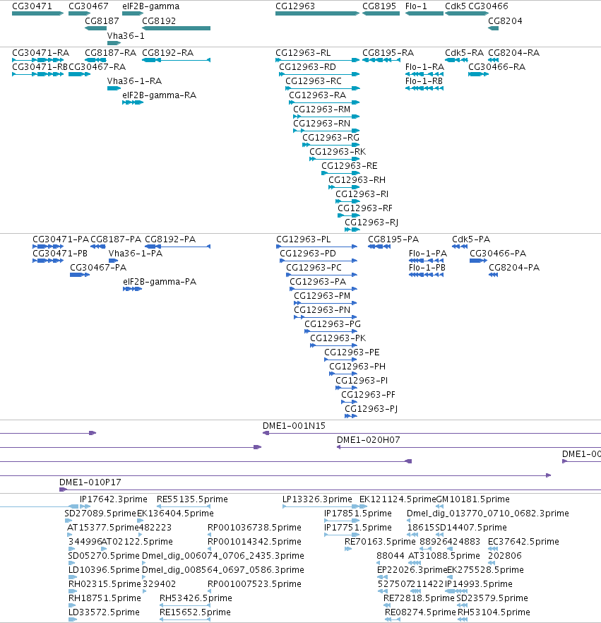Open EST LP13326.3prime
This screenshot has height=623, width=601.
click(321, 506)
